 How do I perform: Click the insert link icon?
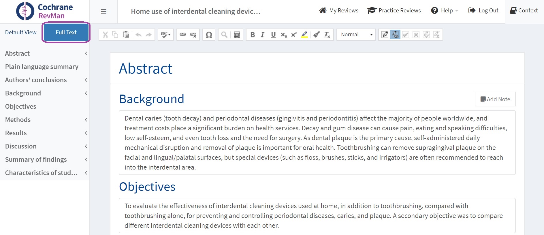tap(183, 35)
